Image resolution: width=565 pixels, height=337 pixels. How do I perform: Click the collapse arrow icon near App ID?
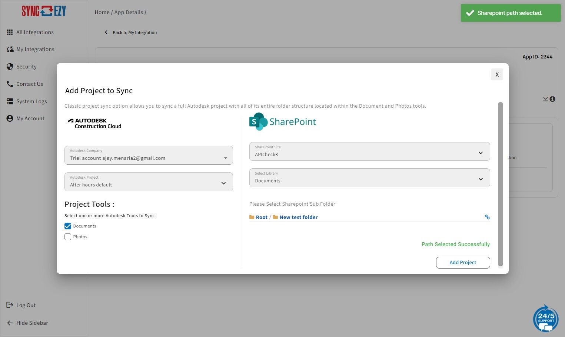click(x=545, y=99)
